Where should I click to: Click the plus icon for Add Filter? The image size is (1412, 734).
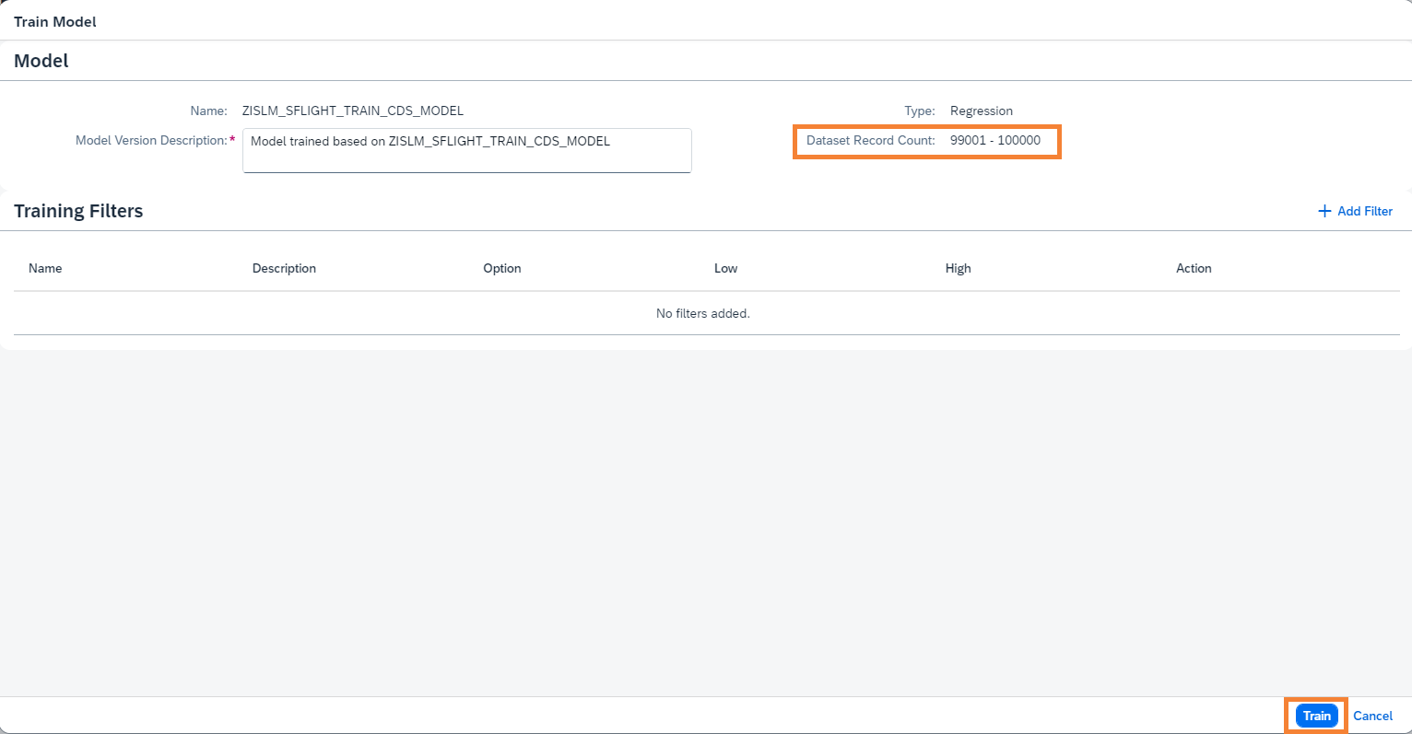tap(1324, 211)
